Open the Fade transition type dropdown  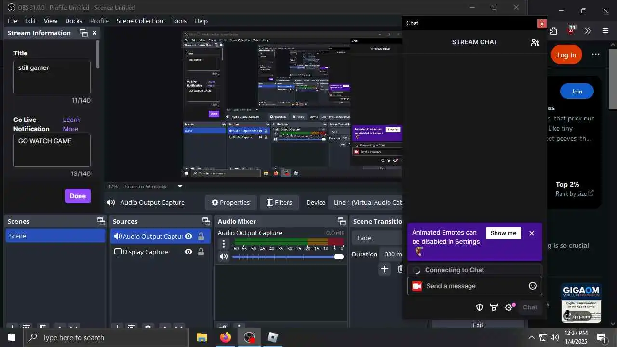point(377,238)
